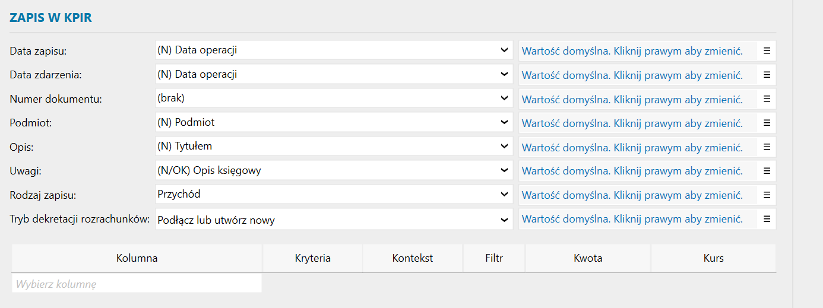
Task: Expand Rodzaj zapisu dropdown showing Przychód
Action: [x=334, y=194]
